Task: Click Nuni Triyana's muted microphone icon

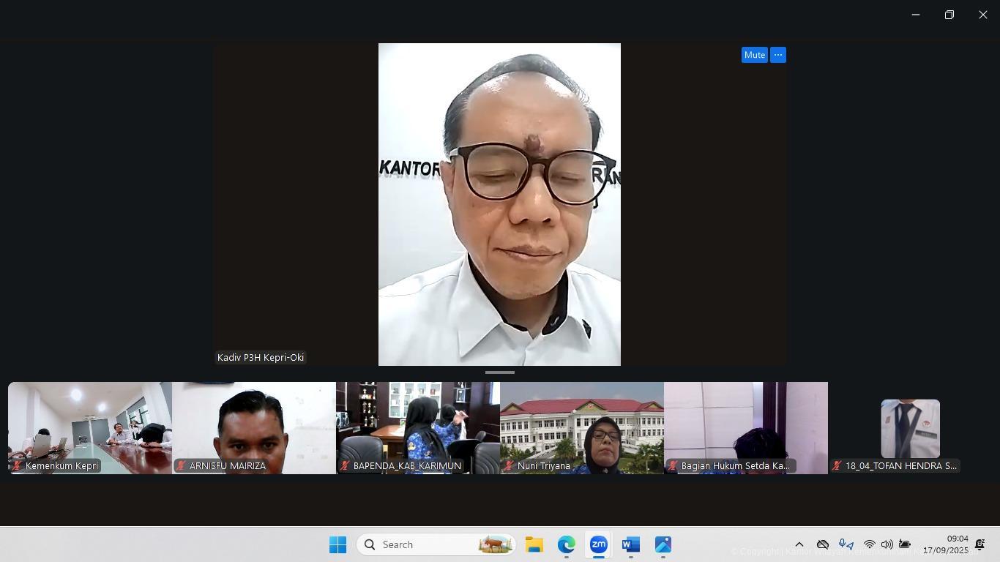Action: tap(509, 466)
